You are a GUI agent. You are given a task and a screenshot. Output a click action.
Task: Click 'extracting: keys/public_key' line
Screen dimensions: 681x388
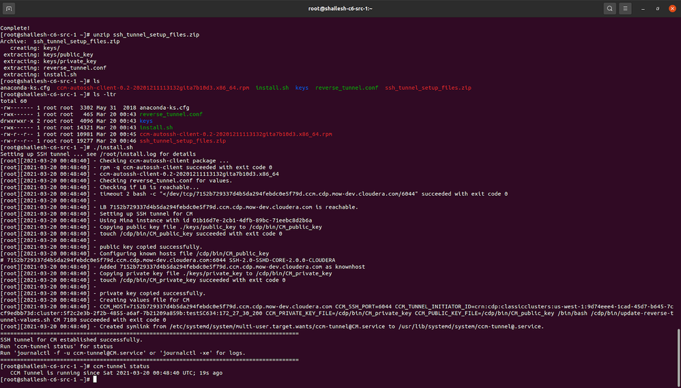(x=48, y=55)
